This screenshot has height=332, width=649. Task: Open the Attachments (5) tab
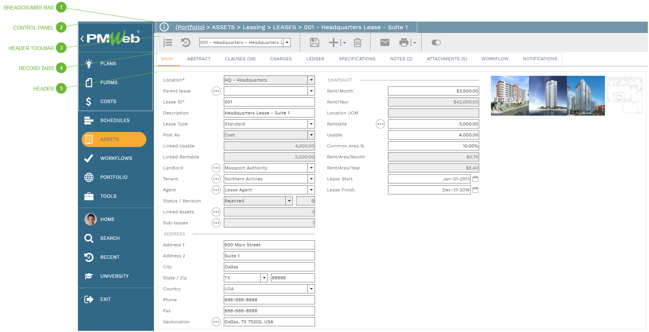446,59
